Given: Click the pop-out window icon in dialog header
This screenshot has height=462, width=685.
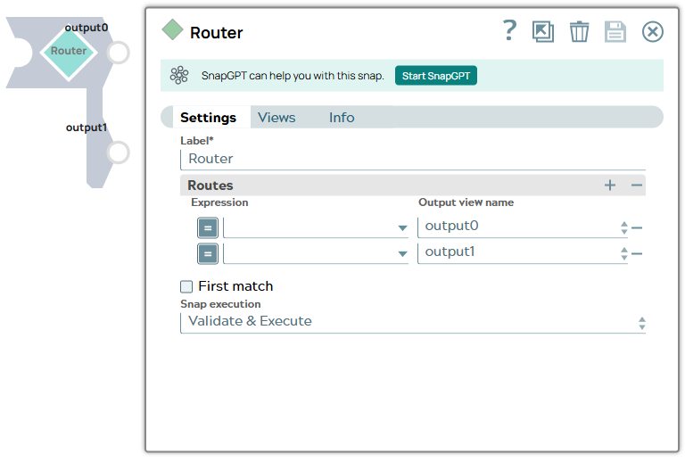Looking at the screenshot, I should pos(542,32).
